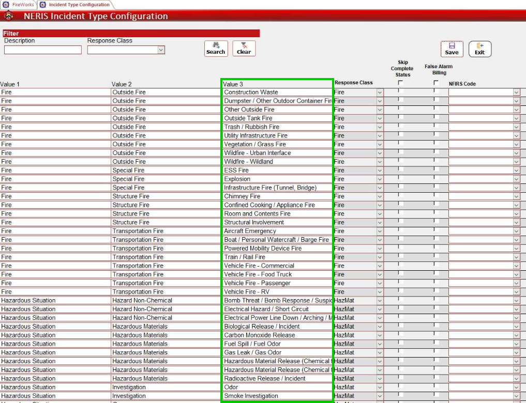
Task: Expand Response Class dropdown for Explosion row
Action: click(380, 179)
